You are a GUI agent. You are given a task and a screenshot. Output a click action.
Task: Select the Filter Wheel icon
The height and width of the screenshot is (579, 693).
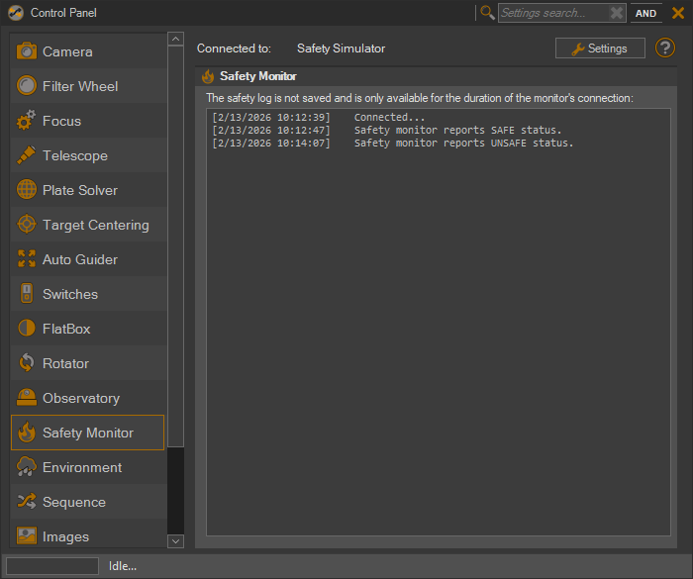pos(27,86)
